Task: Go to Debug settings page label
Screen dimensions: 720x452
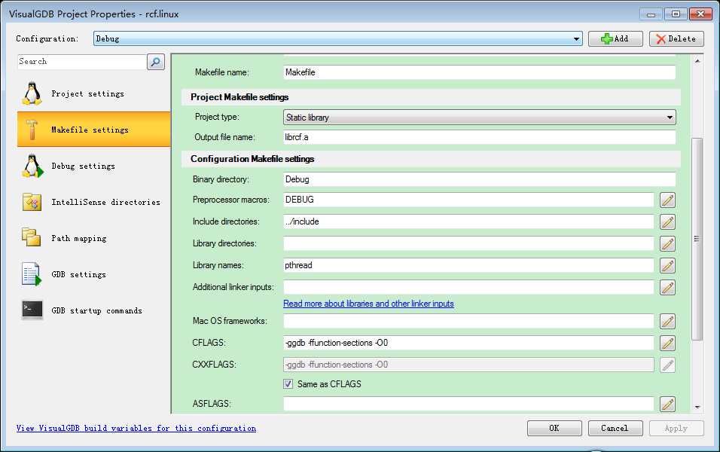Action: 83,166
